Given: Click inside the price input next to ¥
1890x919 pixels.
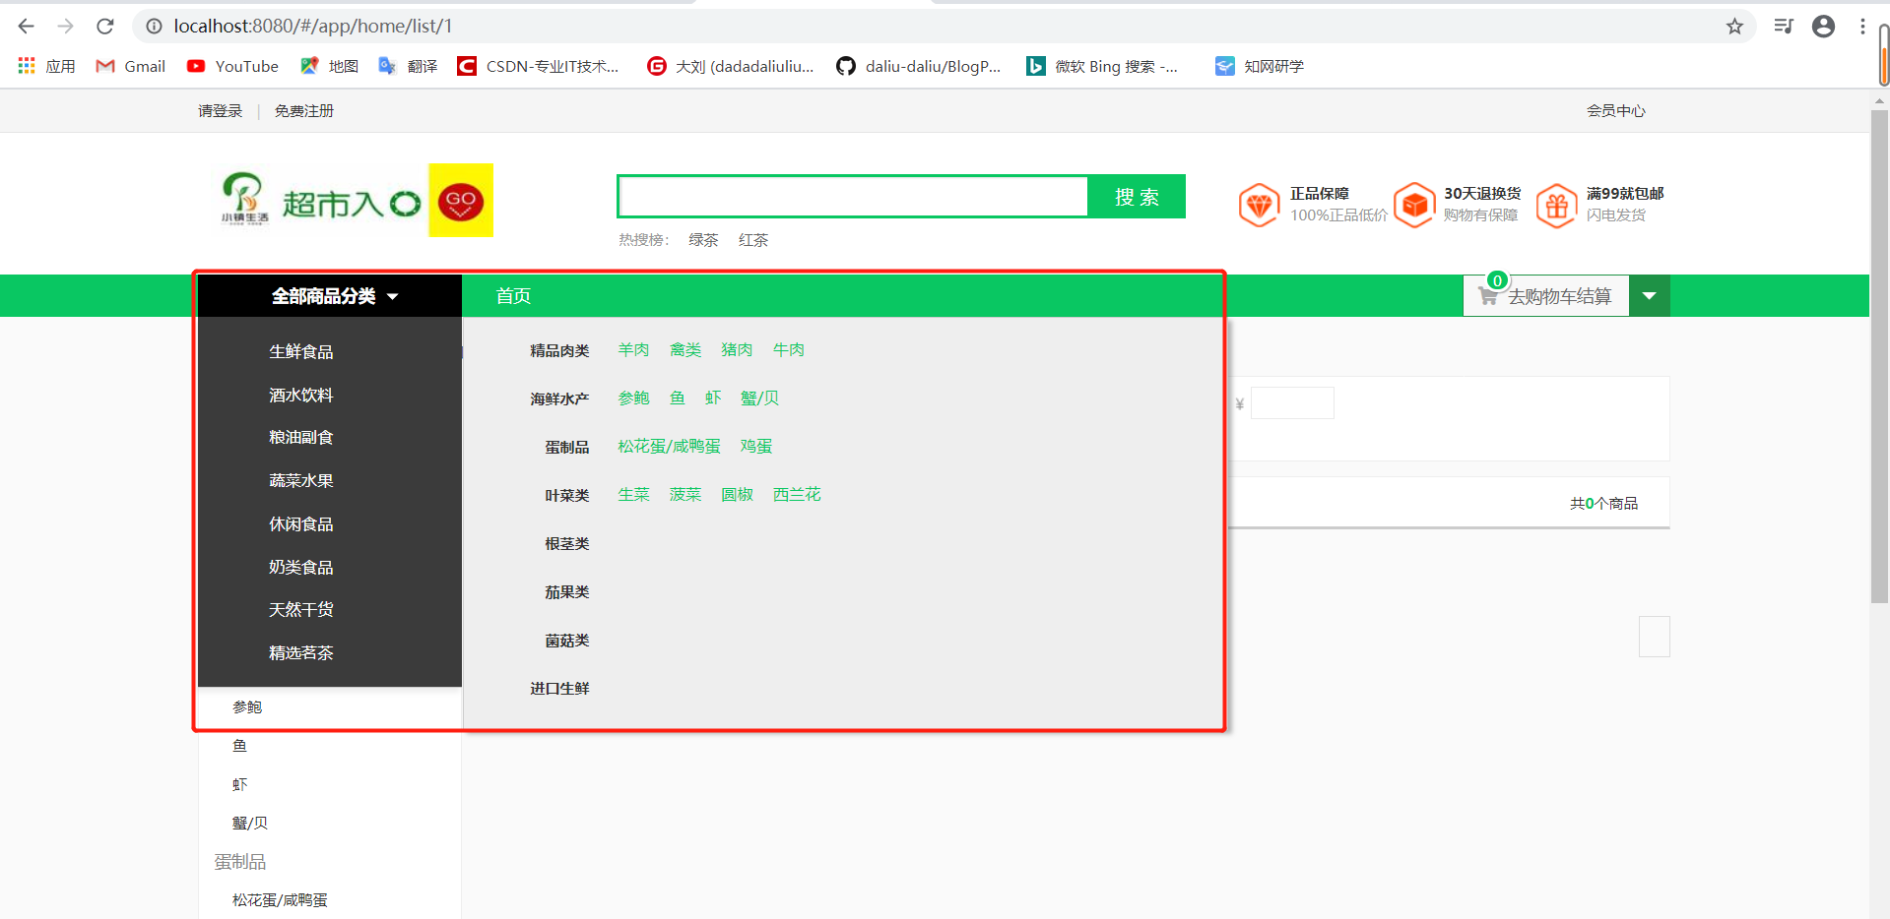Looking at the screenshot, I should (x=1291, y=402).
